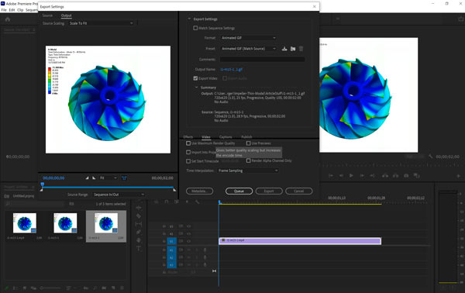465x293 pixels.
Task: Toggle the Export Video checkbox
Action: [195, 78]
